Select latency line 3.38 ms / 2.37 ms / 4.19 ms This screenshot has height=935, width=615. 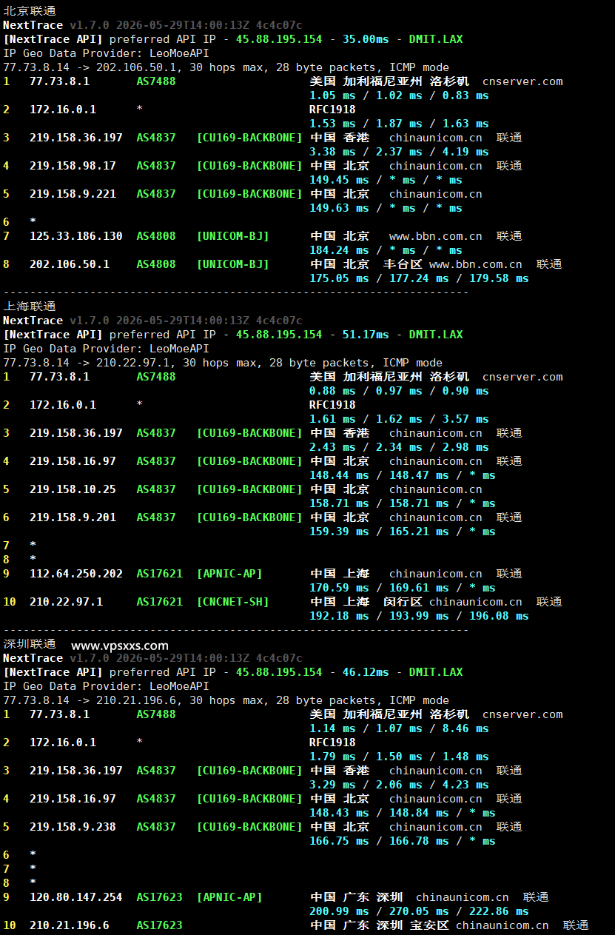pos(399,152)
